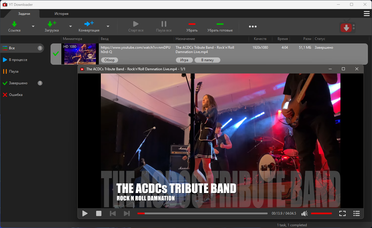Skip to the next track in the player

pyautogui.click(x=127, y=213)
